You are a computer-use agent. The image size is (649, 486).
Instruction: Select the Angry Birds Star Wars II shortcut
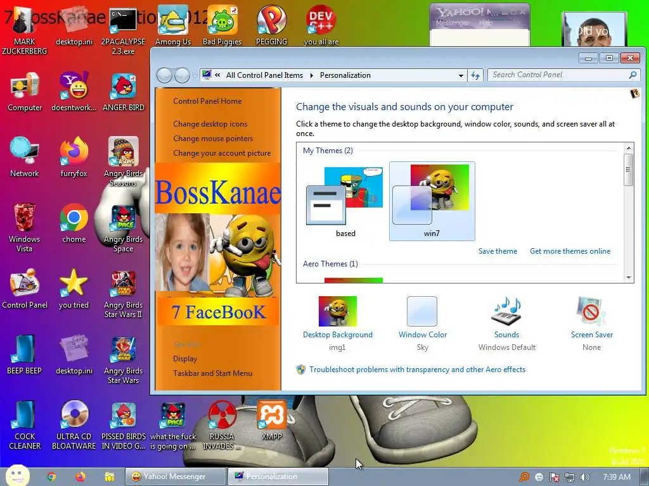tap(124, 294)
